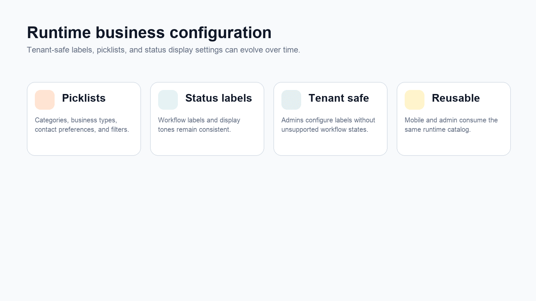Click the yellow Reusable icon square
This screenshot has height=301, width=536.
pyautogui.click(x=414, y=100)
